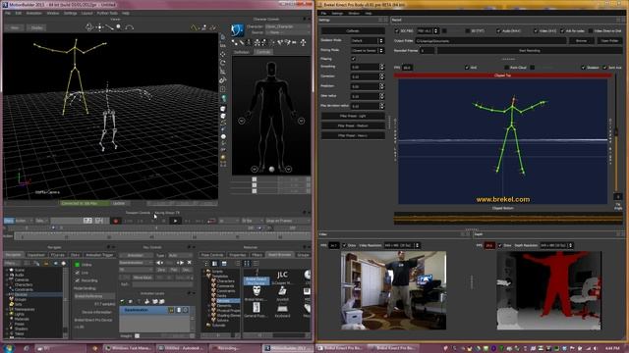
Task: Open the Character dropdown in Character Controls
Action: 287,26
